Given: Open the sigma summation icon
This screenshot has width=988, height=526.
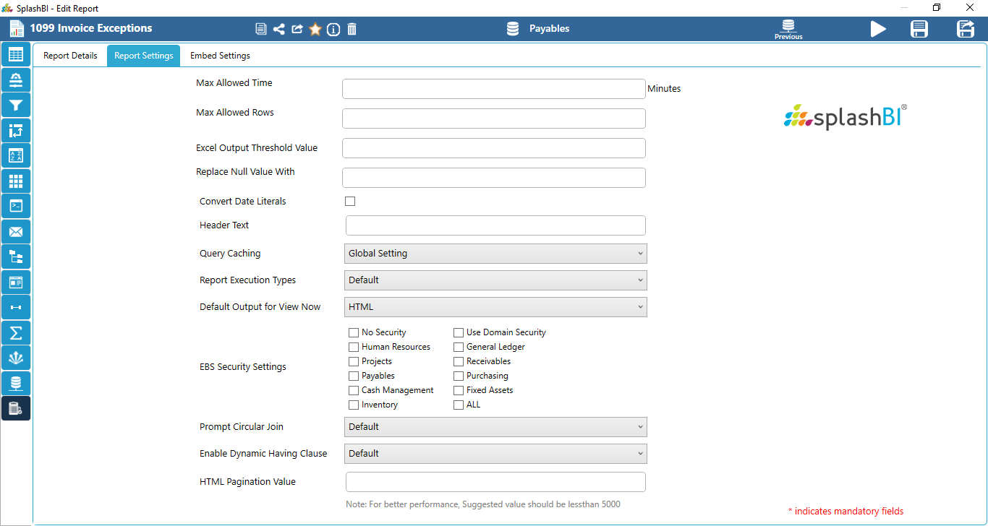Looking at the screenshot, I should coord(16,332).
